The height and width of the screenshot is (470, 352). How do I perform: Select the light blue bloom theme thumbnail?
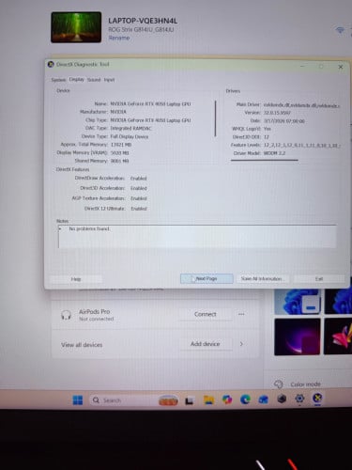point(298,302)
